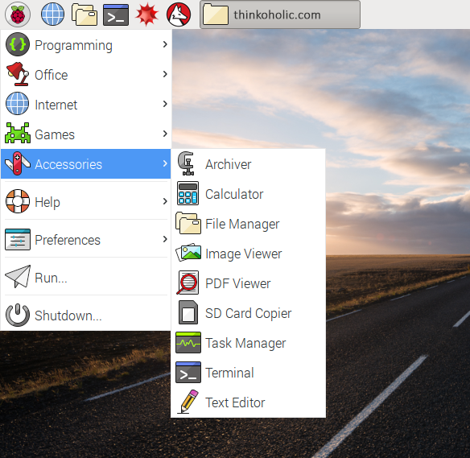Expand the Programming submenu
Screen dimensions: 470x458
(x=86, y=45)
